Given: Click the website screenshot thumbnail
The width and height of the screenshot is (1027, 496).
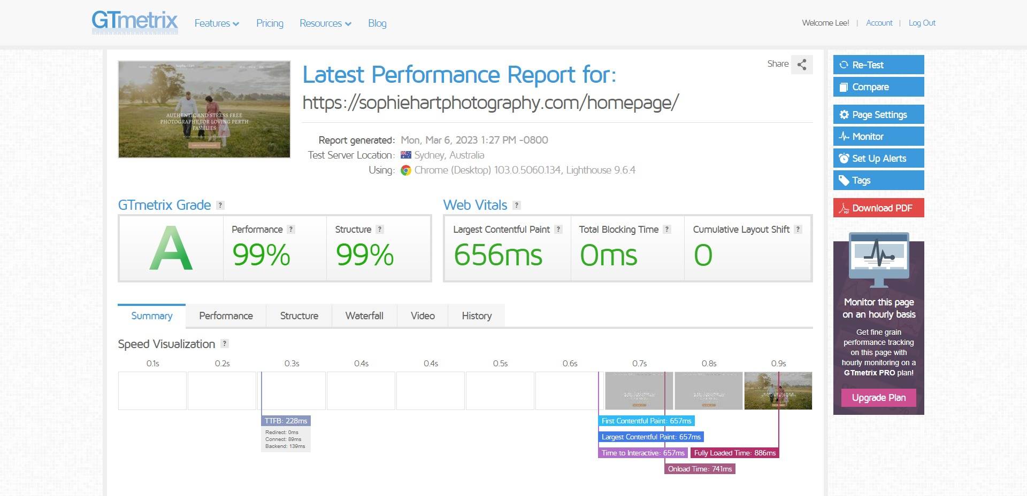Looking at the screenshot, I should [x=204, y=109].
